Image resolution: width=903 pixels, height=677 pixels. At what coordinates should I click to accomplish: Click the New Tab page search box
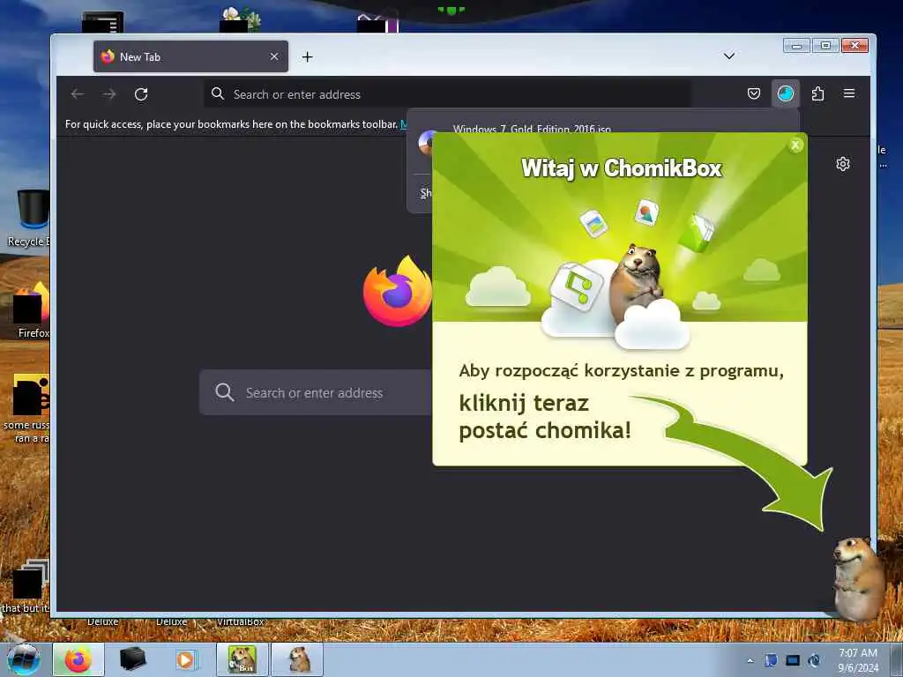pyautogui.click(x=316, y=392)
